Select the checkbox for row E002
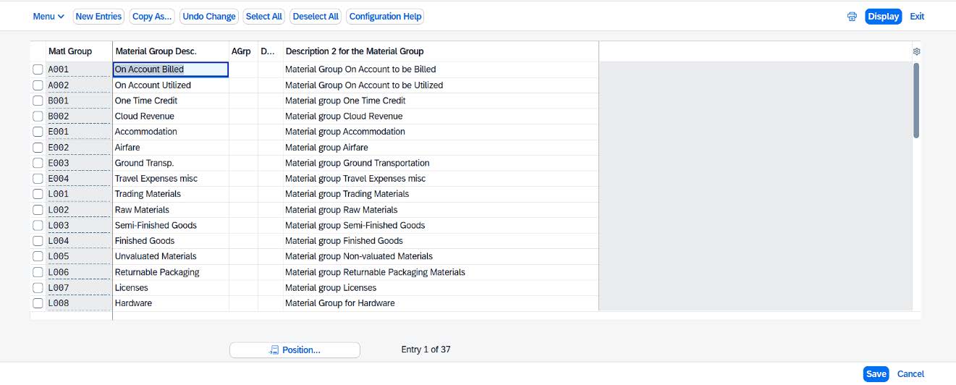 (38, 148)
